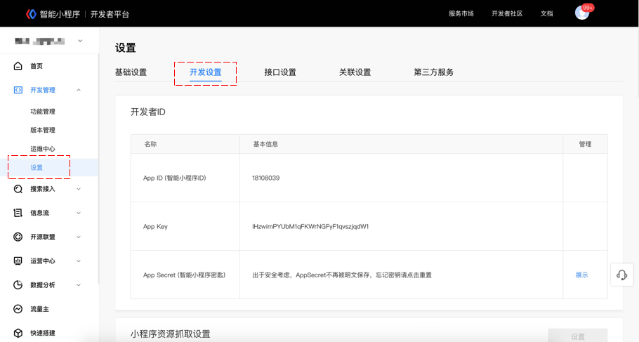Expand the 数据分析 menu chevron
The height and width of the screenshot is (342, 639).
pyautogui.click(x=79, y=285)
